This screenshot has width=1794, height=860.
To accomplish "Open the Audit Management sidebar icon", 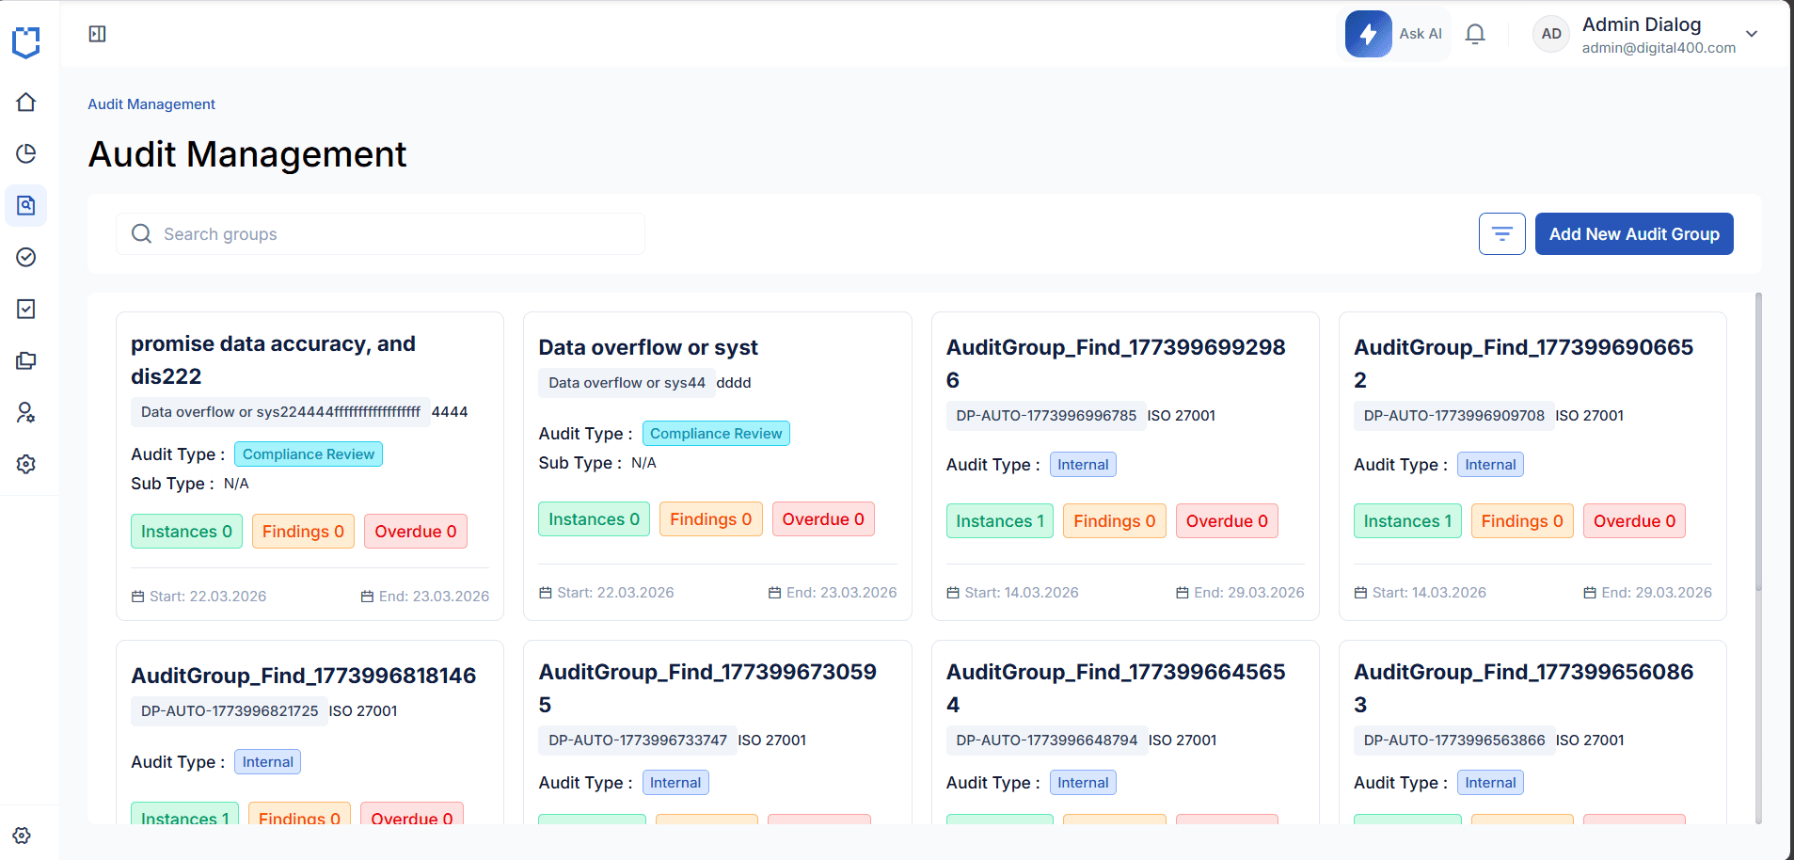I will 26,205.
